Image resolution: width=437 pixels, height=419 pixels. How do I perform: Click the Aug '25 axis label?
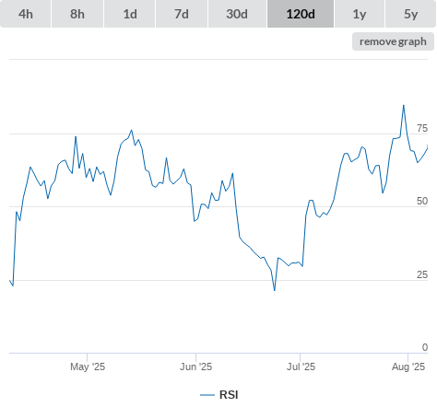click(x=408, y=367)
